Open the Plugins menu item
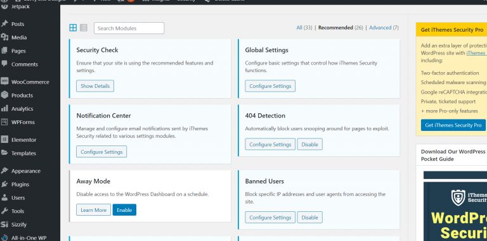 [20, 184]
